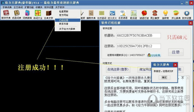The image size is (194, 112).
Task: Open the 成语词典 idiom dictionary icon
Action: tap(17, 15)
